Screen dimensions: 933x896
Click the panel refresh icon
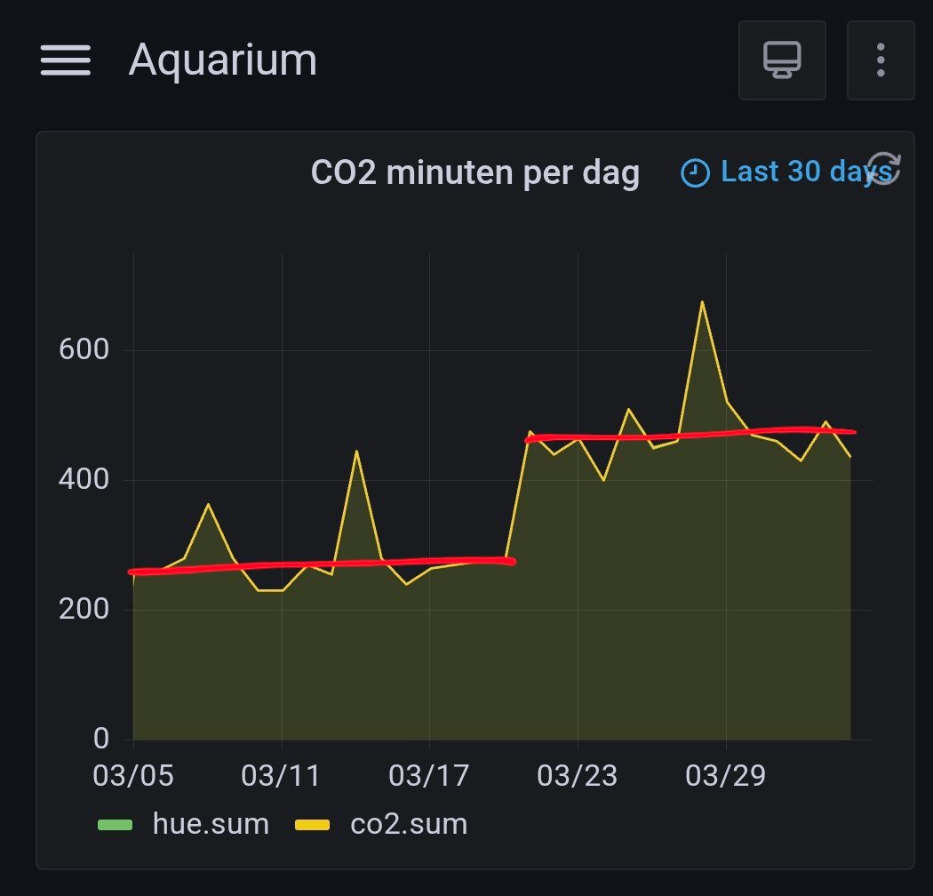pyautogui.click(x=884, y=169)
